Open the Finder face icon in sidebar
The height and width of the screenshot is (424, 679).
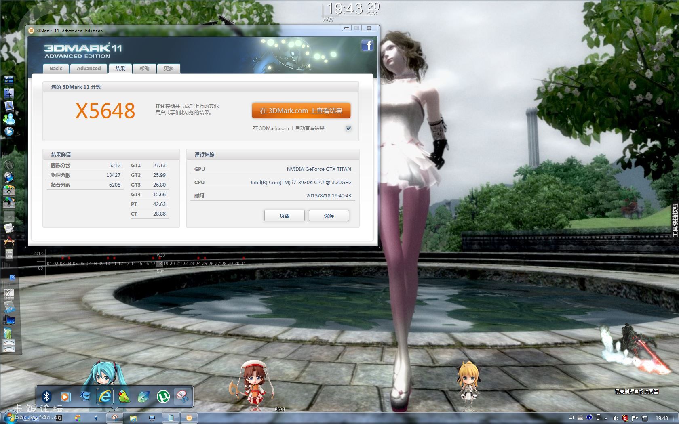[x=9, y=94]
